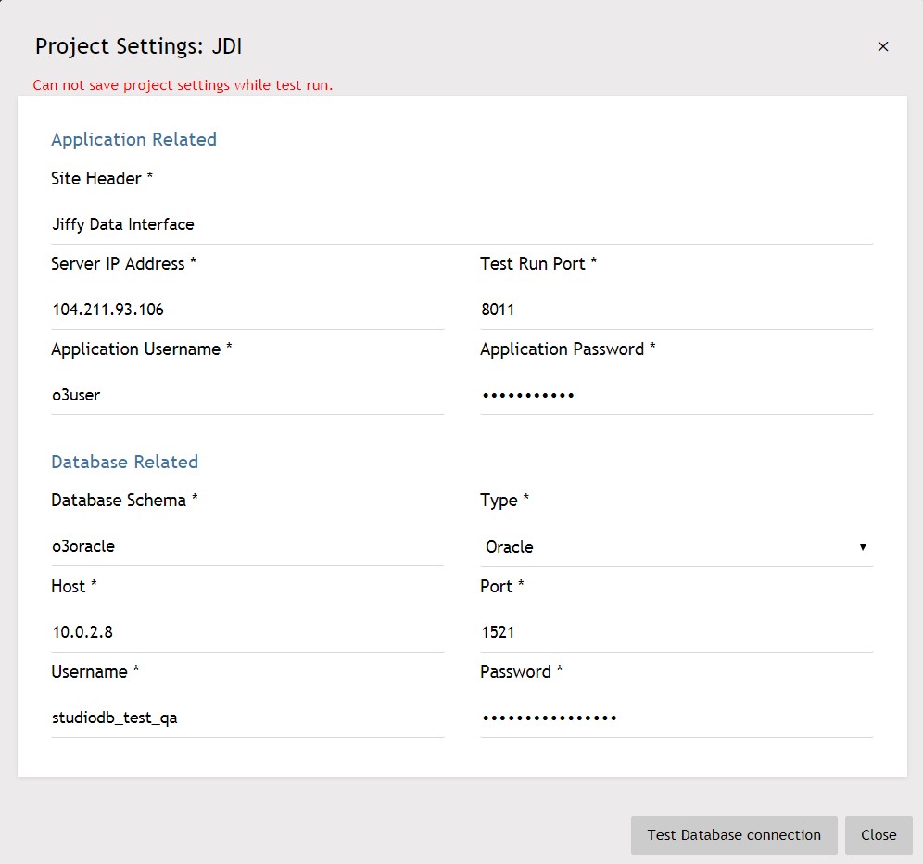The width and height of the screenshot is (923, 864).
Task: Click the Application Password field
Action: click(676, 395)
